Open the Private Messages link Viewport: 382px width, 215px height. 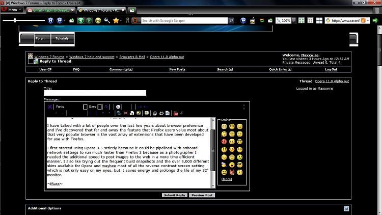pos(296,62)
